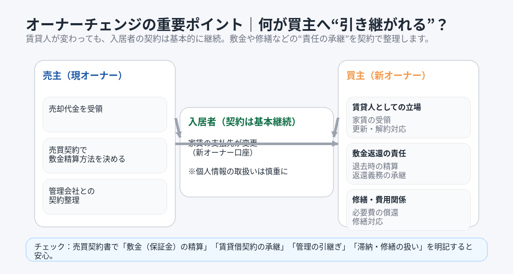Click the 返還義務の承継 text
The width and height of the screenshot is (513, 274).
379,175
